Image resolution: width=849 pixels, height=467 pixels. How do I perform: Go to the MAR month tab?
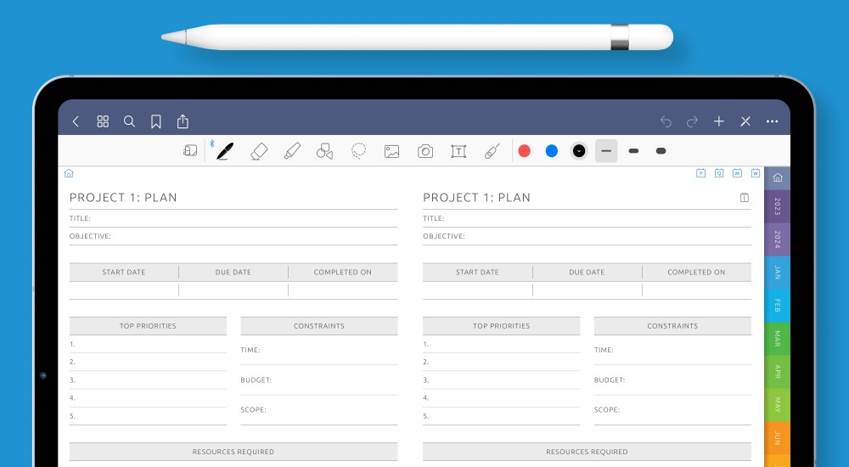(777, 339)
